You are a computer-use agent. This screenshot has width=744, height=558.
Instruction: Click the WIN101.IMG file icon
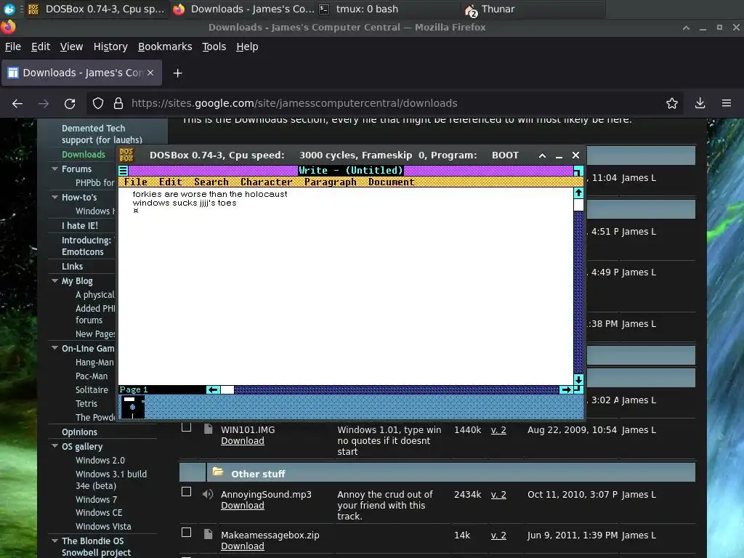point(208,429)
